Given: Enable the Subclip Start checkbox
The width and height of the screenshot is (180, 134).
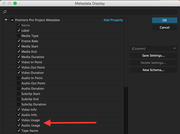Looking at the screenshot, I should coord(19,94).
